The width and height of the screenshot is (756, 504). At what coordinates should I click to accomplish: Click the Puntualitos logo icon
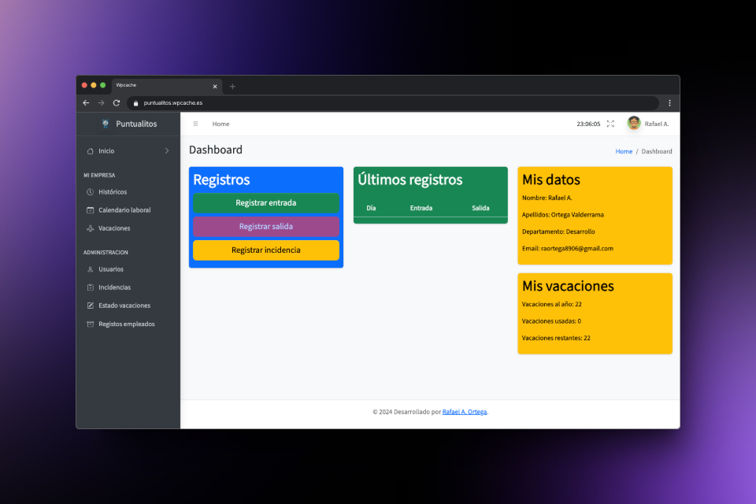click(x=105, y=124)
